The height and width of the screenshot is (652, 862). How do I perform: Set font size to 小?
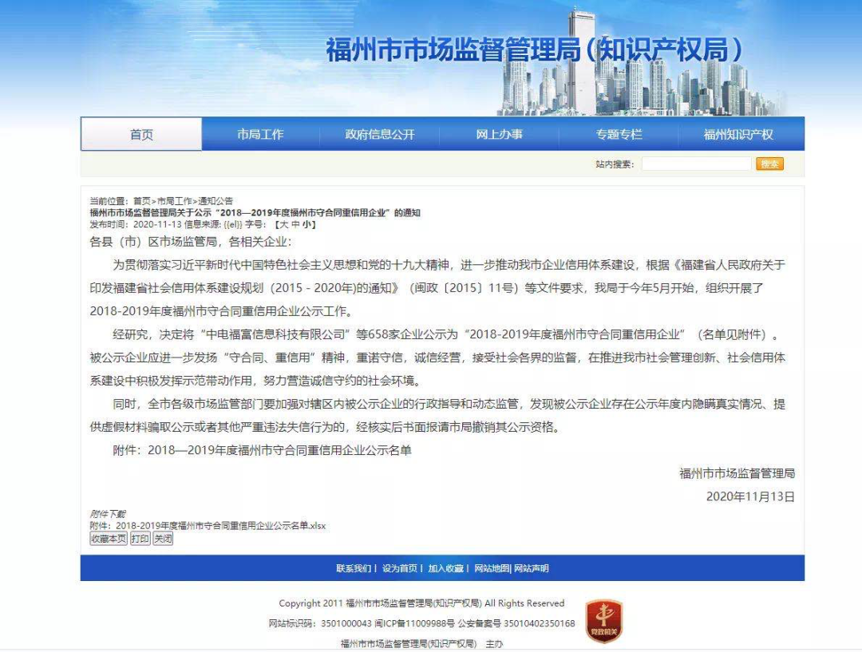[306, 225]
